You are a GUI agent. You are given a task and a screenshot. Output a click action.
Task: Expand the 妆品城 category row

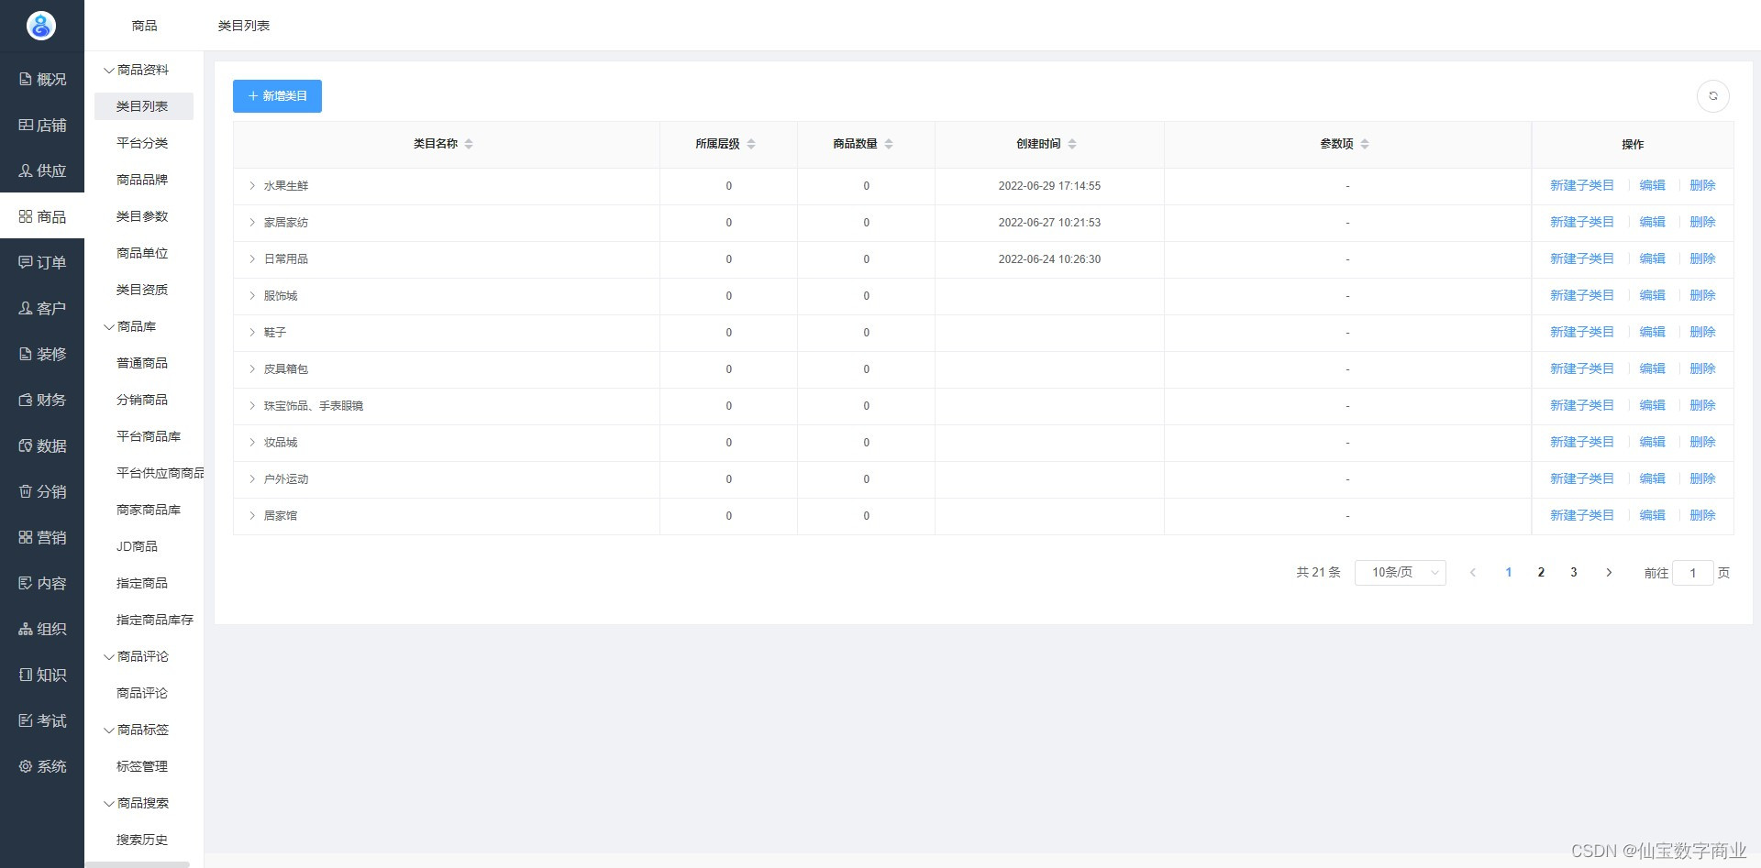pyautogui.click(x=252, y=443)
